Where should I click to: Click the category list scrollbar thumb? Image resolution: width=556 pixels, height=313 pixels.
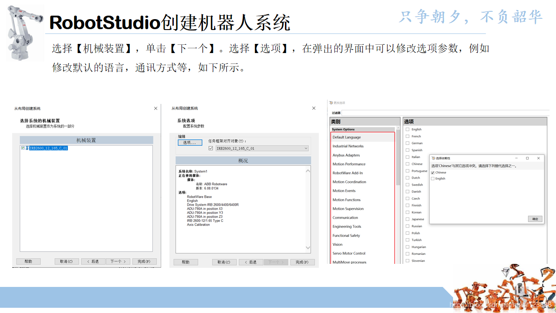(398, 158)
